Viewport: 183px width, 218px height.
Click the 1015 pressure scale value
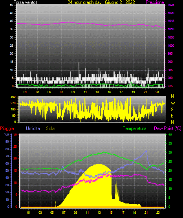171,21
